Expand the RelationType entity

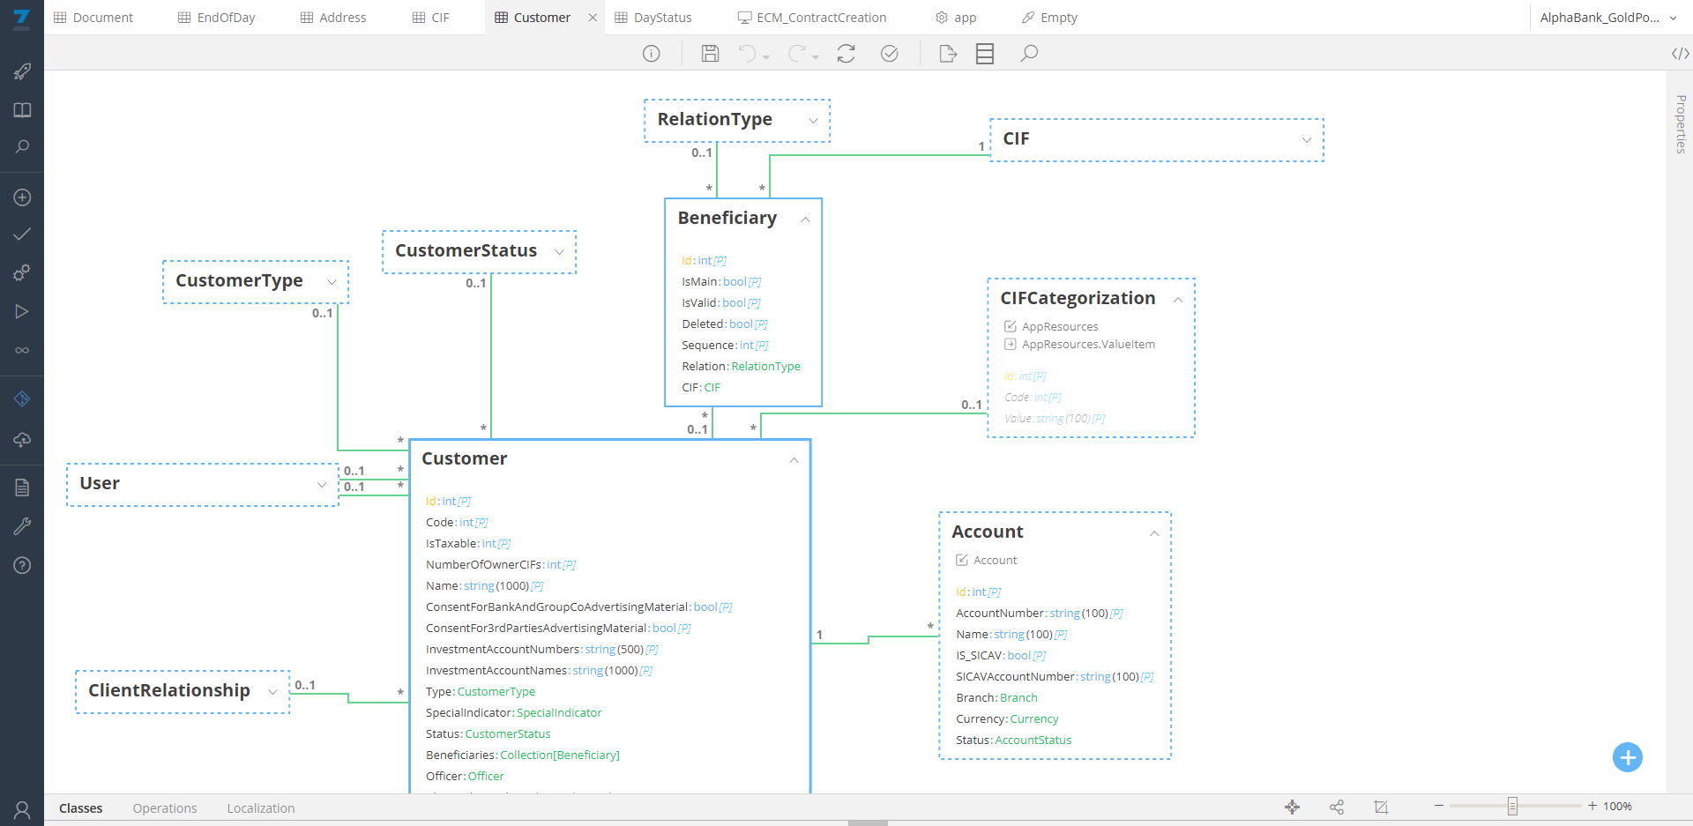[813, 121]
